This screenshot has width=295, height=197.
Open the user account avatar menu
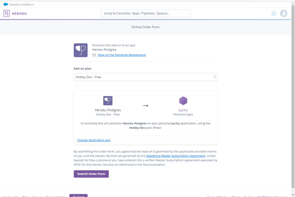(x=283, y=13)
